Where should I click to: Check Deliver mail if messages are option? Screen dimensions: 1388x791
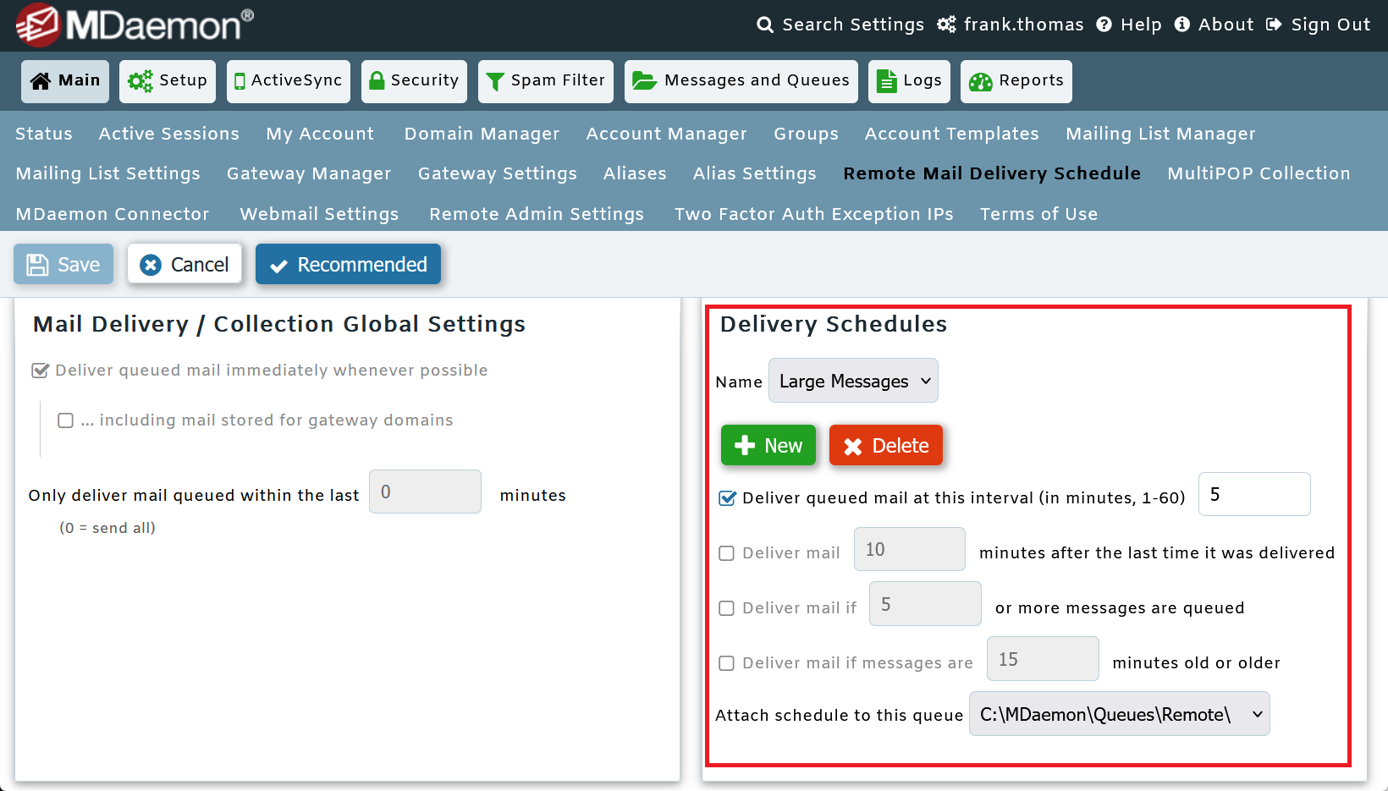726,663
